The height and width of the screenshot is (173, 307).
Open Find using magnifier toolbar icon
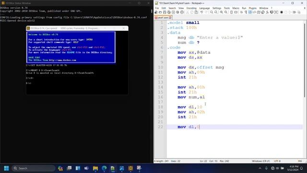(212, 12)
